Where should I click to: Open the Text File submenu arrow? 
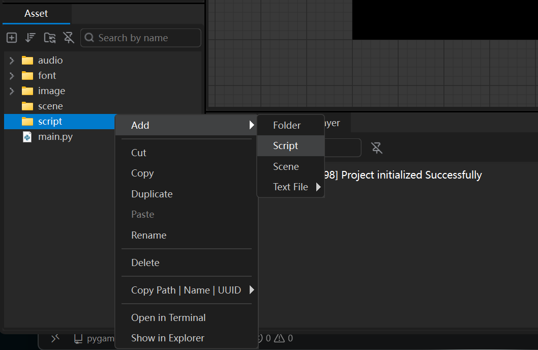pos(318,187)
